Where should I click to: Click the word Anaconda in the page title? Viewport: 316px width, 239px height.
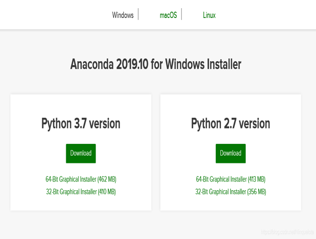coord(92,64)
